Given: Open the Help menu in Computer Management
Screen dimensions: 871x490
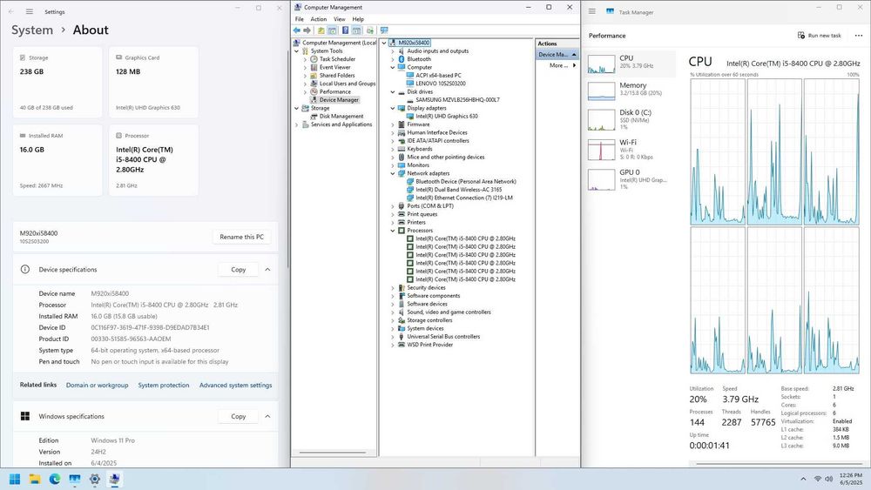Looking at the screenshot, I should pyautogui.click(x=358, y=19).
